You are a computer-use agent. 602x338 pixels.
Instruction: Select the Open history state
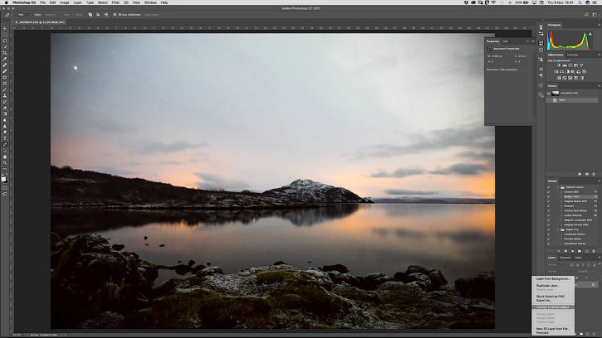[562, 100]
